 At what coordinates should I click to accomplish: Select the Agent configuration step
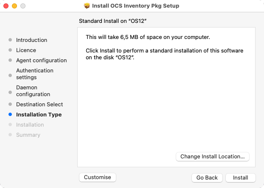[x=42, y=60]
